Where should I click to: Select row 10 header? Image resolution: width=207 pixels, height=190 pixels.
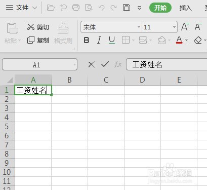click(7, 172)
